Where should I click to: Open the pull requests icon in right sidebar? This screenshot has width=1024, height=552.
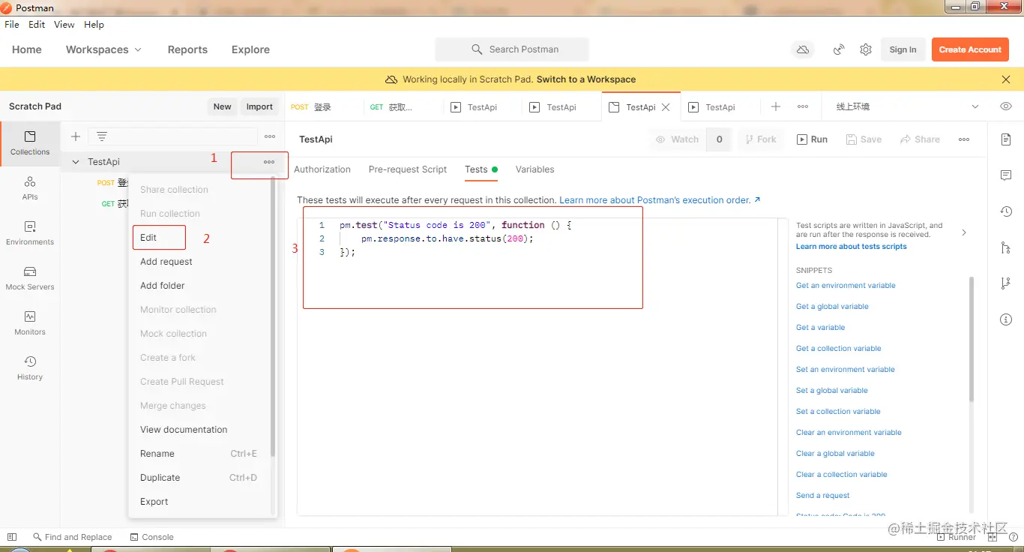coord(1006,247)
